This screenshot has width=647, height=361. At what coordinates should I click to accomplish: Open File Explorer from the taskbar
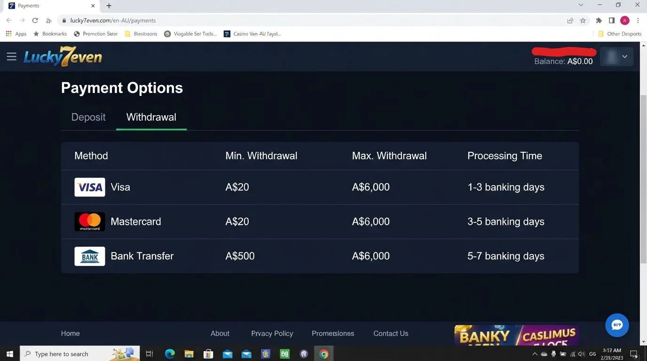click(189, 353)
